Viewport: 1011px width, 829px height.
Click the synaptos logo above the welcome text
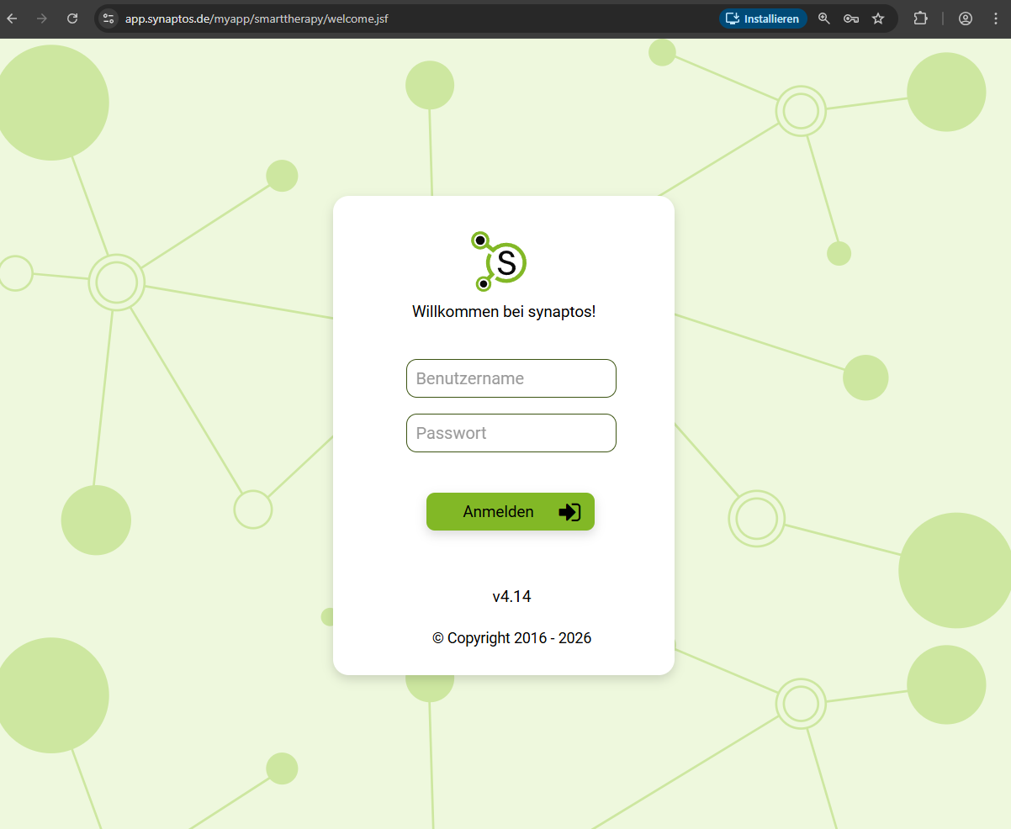(x=500, y=261)
